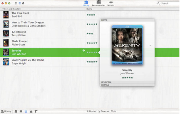
Task: Select the Blade Runner movie row
Action: pyautogui.click(x=50, y=43)
